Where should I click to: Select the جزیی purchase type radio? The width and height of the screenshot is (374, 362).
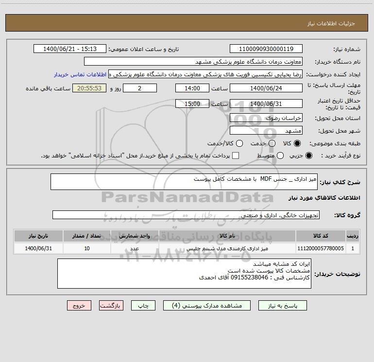point(308,155)
